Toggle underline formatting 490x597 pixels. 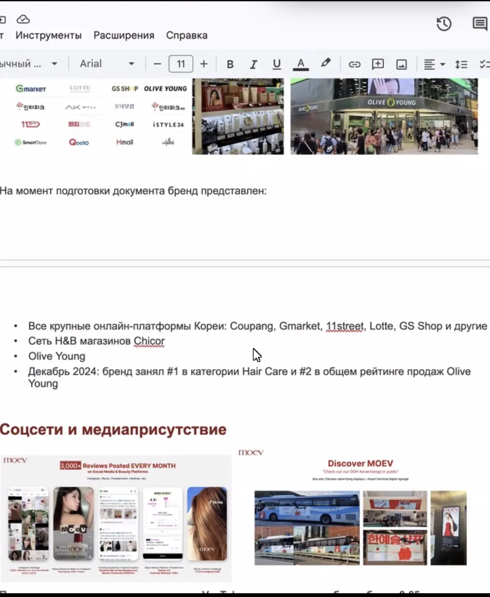click(x=276, y=64)
